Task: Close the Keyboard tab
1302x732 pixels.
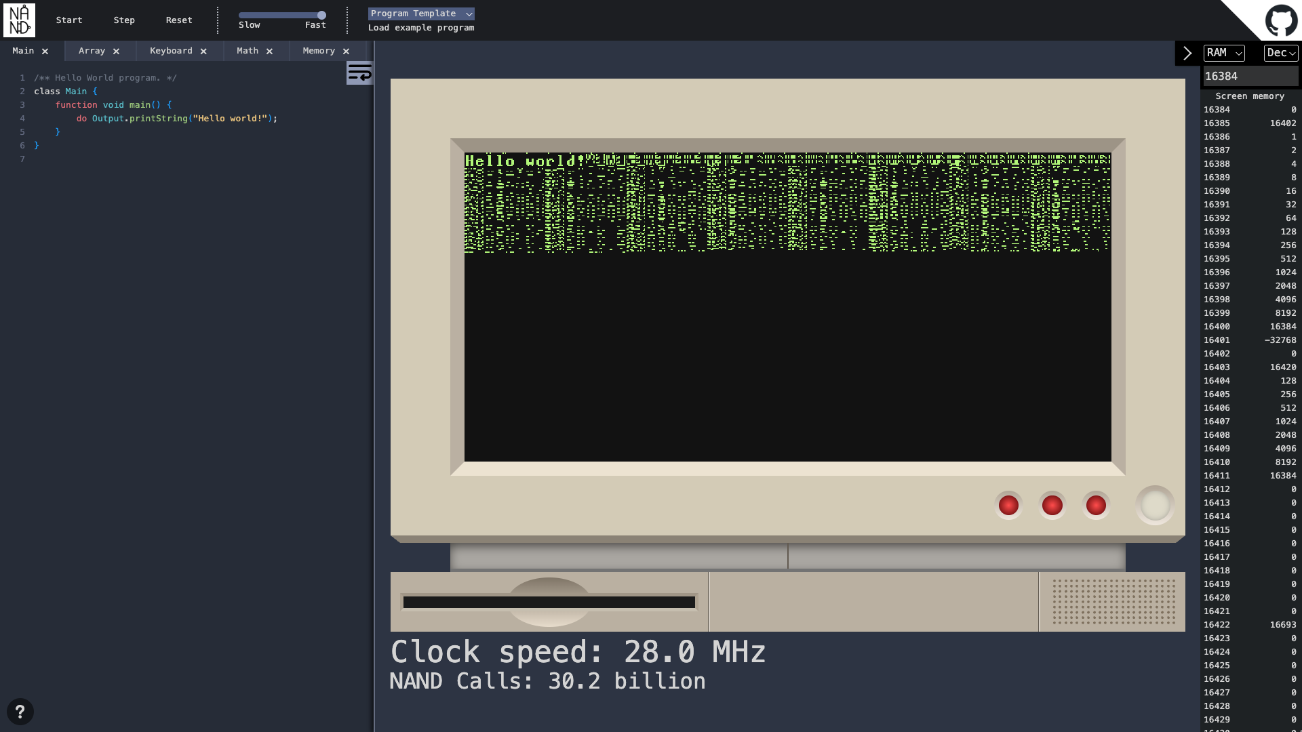Action: 203,51
